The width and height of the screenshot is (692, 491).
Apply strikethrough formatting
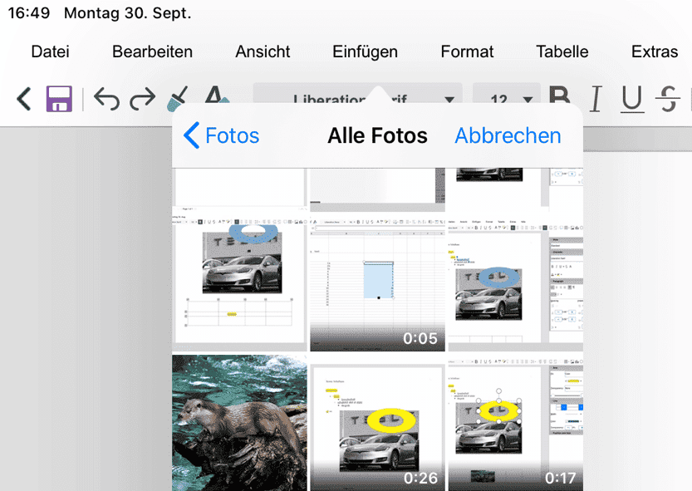(x=667, y=99)
